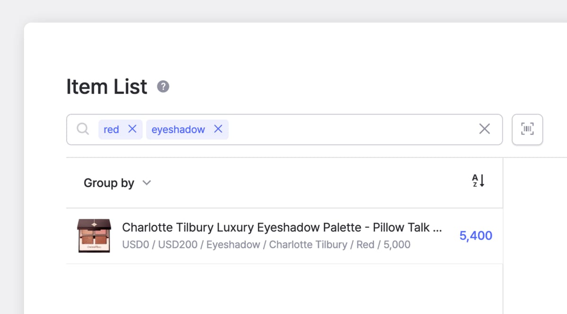This screenshot has width=567, height=314.
Task: Open the Group by dropdown label
Action: click(109, 183)
